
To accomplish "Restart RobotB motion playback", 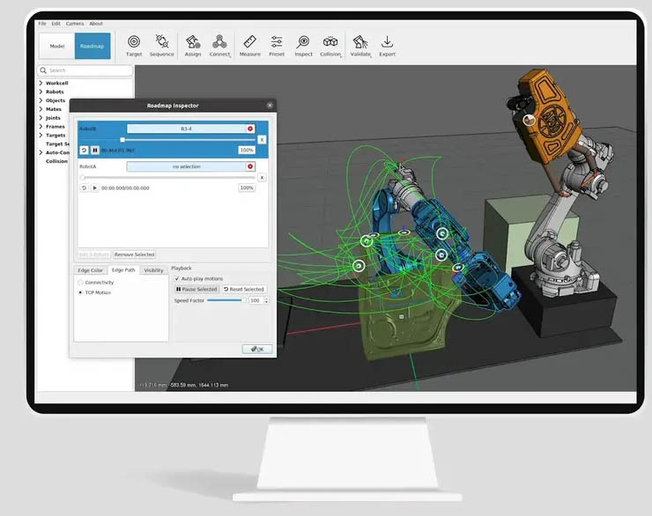I will pos(84,150).
